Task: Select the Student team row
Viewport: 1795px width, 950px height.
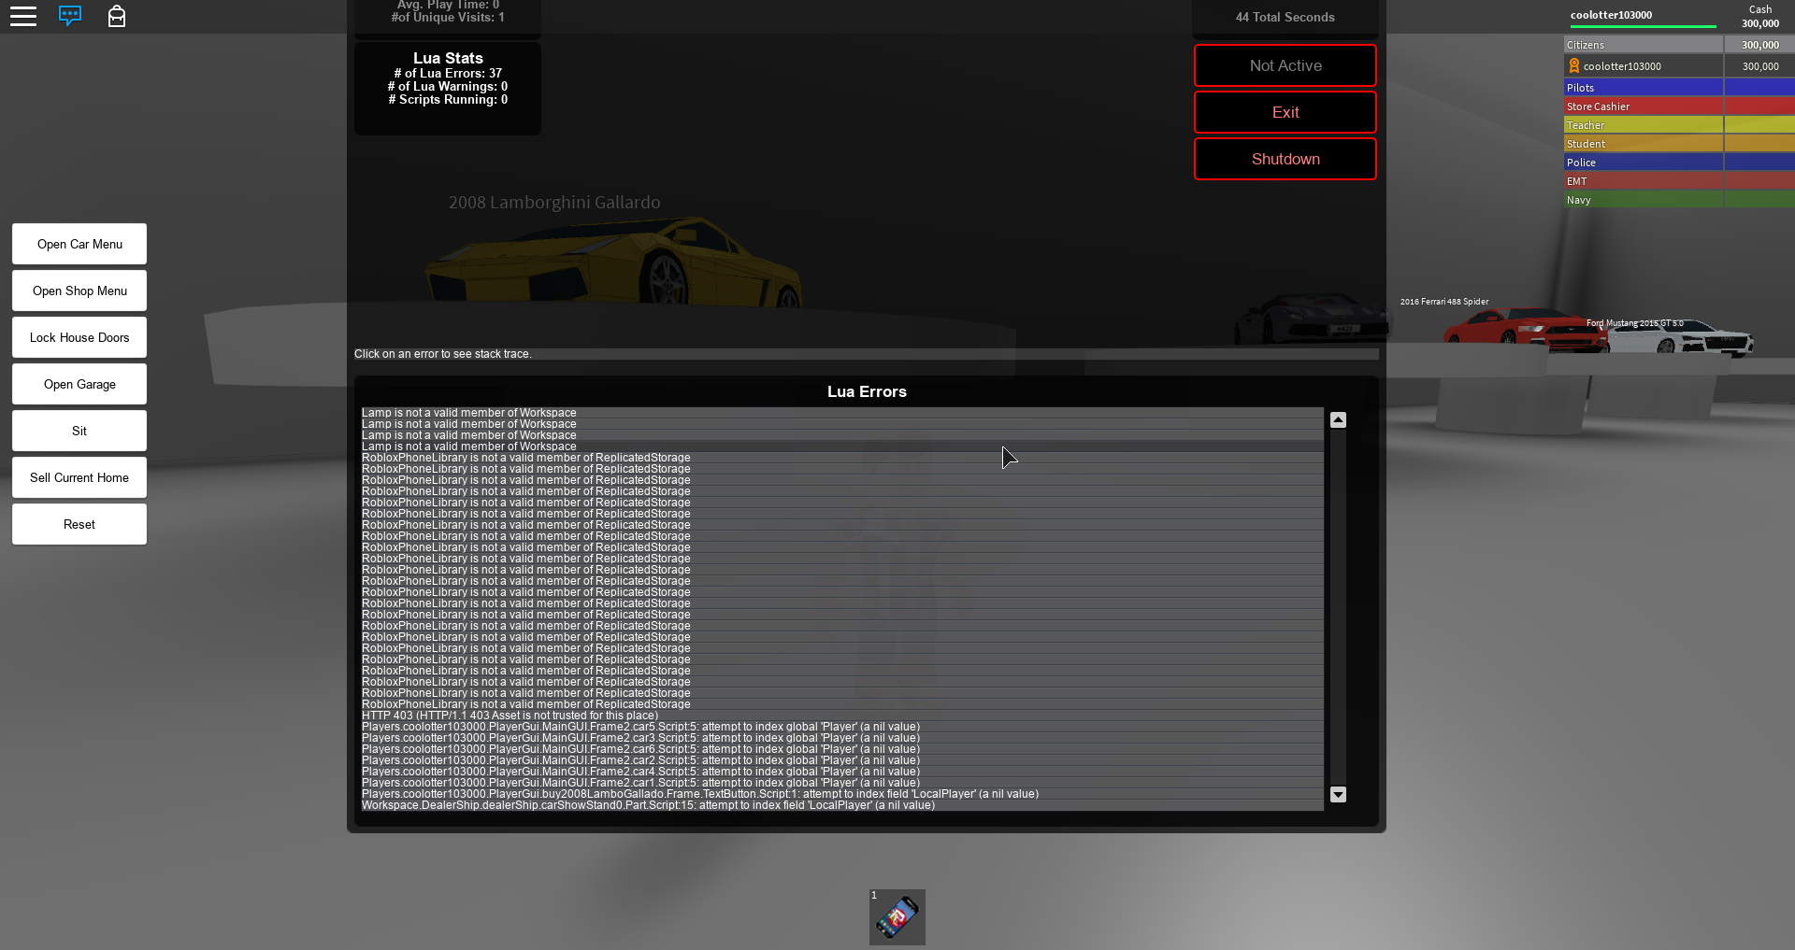Action: [x=1679, y=144]
